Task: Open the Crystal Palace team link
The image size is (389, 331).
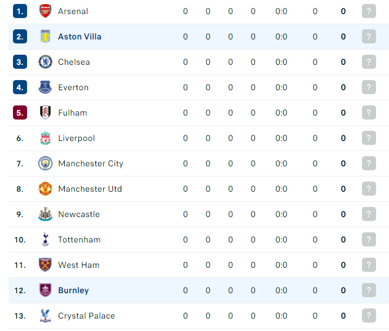Action: 86,316
